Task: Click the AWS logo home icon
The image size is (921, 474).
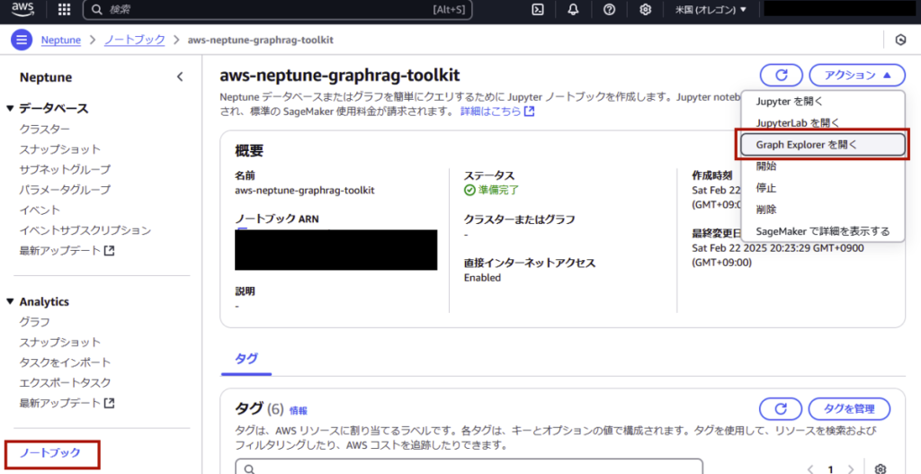Action: (22, 10)
